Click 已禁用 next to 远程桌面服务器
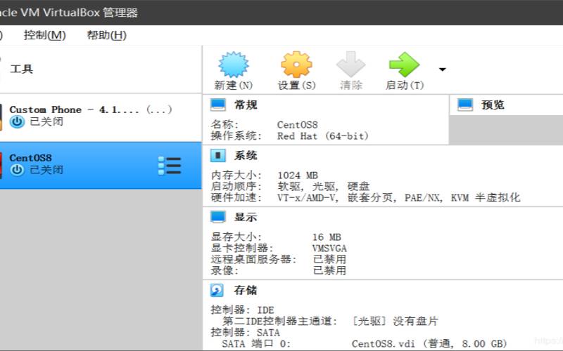563x351 pixels. [x=329, y=259]
